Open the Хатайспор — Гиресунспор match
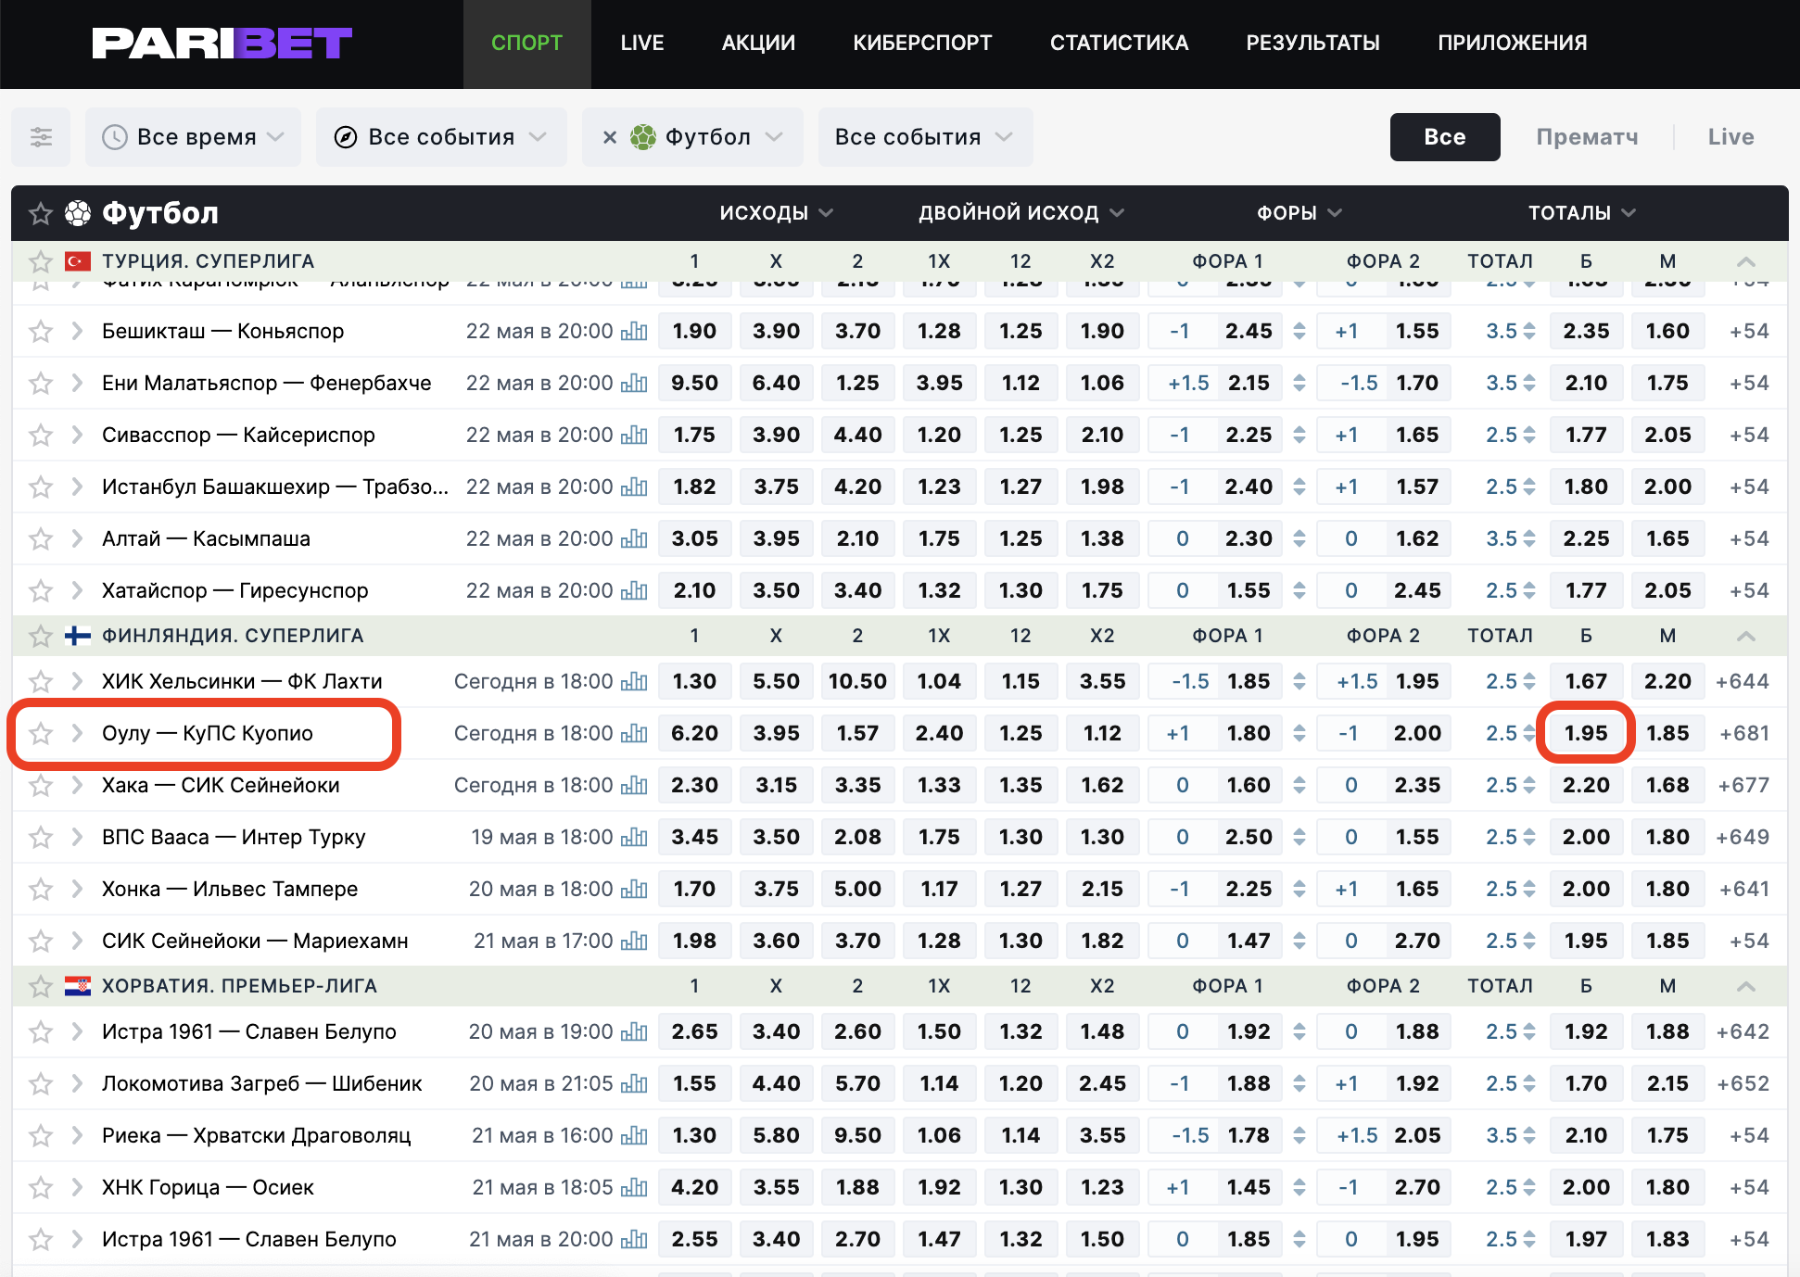This screenshot has height=1277, width=1800. click(x=235, y=590)
